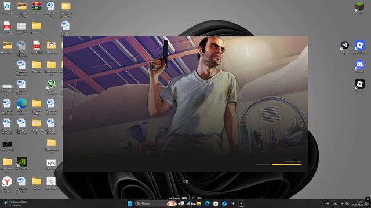
Task: Click the microphone icon in system tray
Action: (x=328, y=203)
